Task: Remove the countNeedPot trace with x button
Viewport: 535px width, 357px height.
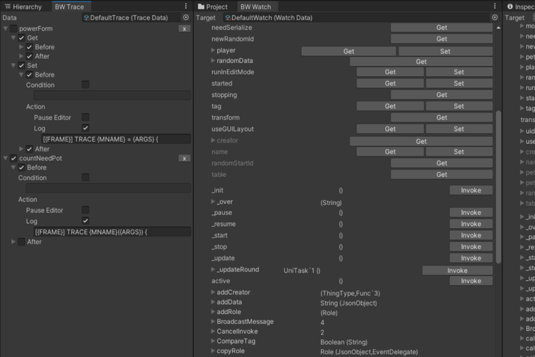Action: click(x=185, y=158)
